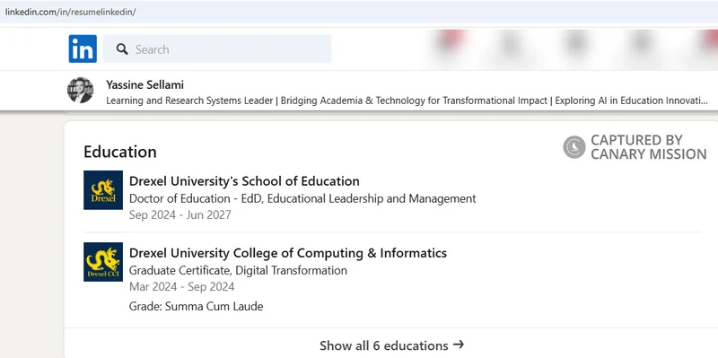Select Graduate Certificate, Digital Transformation text
The image size is (718, 358).
pos(238,271)
